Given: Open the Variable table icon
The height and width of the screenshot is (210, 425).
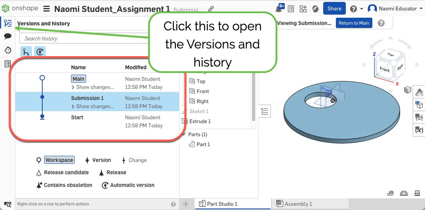Looking at the screenshot, I should [x=419, y=130].
